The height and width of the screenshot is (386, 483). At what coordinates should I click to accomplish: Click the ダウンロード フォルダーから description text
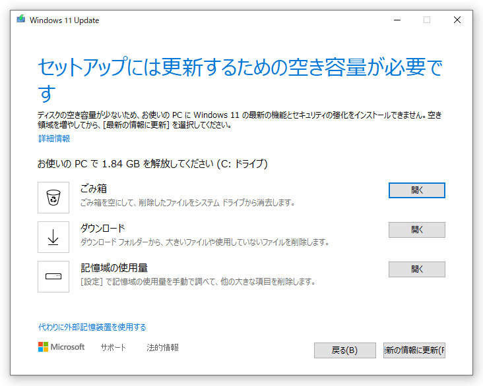(205, 242)
